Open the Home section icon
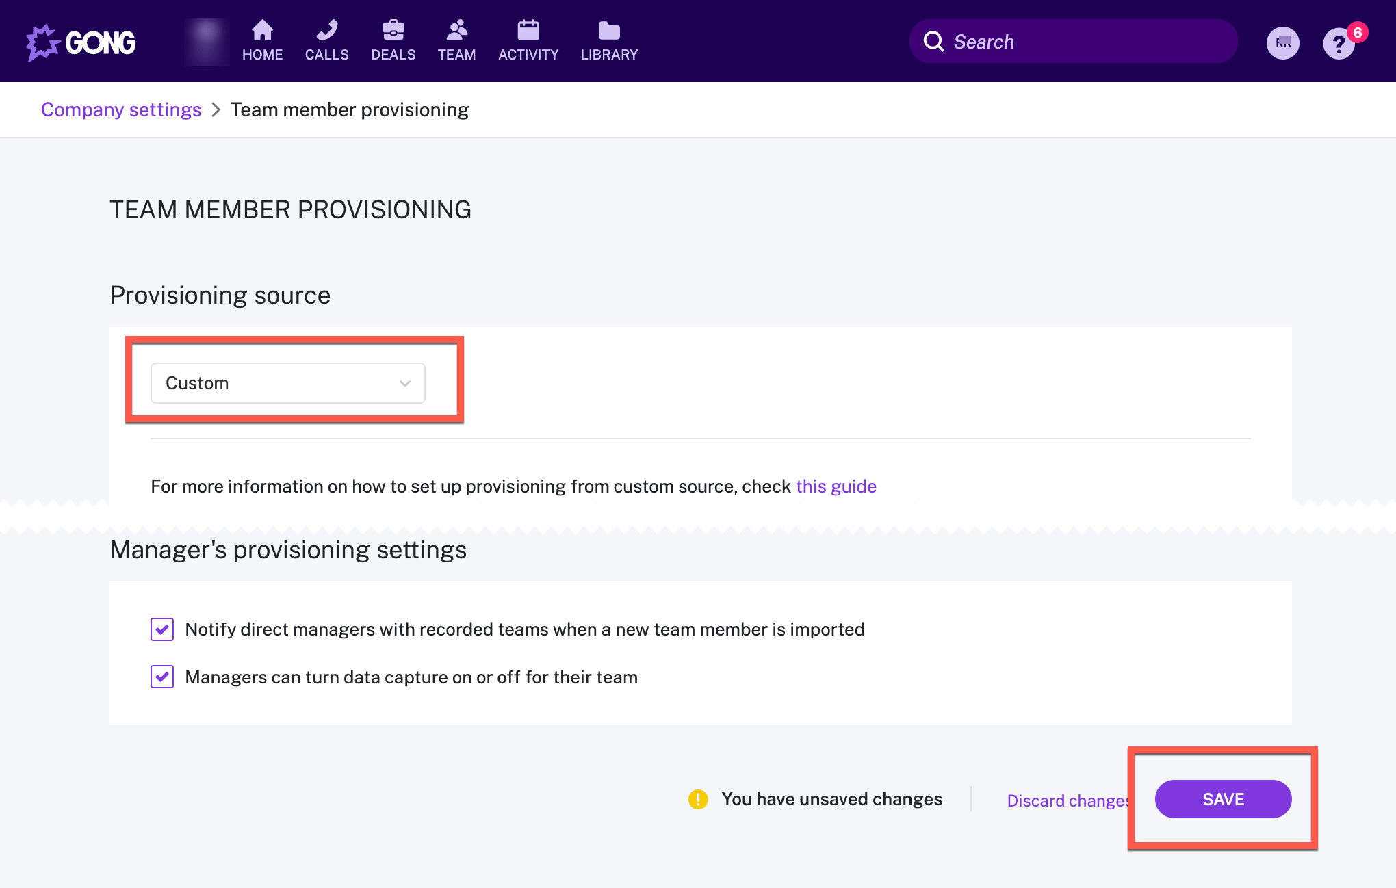This screenshot has height=888, width=1396. coord(262,30)
